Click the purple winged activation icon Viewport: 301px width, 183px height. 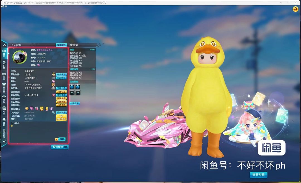(52, 109)
